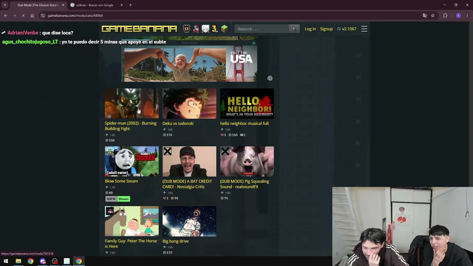The width and height of the screenshot is (473, 266).
Task: Open the white-haired character game icon
Action: pos(205,29)
